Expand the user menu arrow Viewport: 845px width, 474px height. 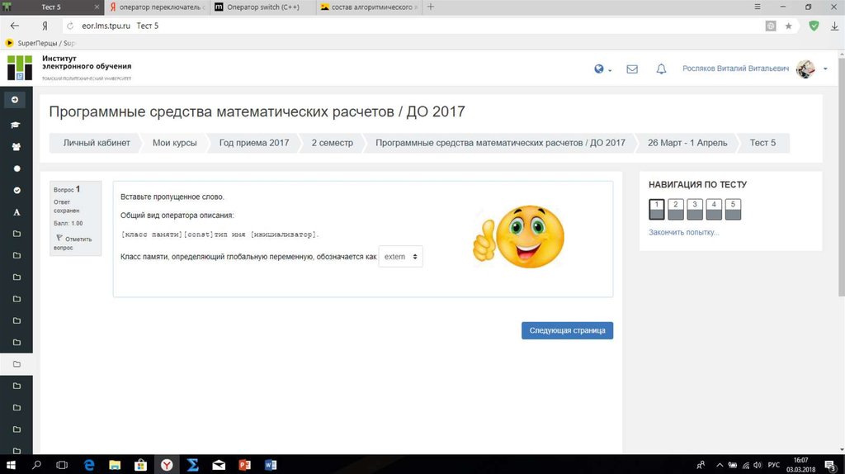coord(825,69)
